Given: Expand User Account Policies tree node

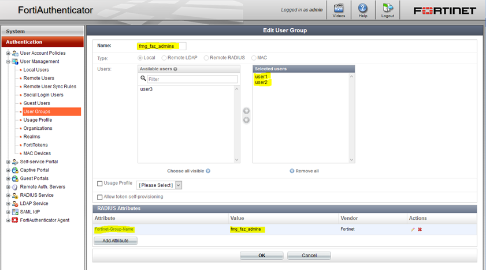Looking at the screenshot, I should click(8, 53).
